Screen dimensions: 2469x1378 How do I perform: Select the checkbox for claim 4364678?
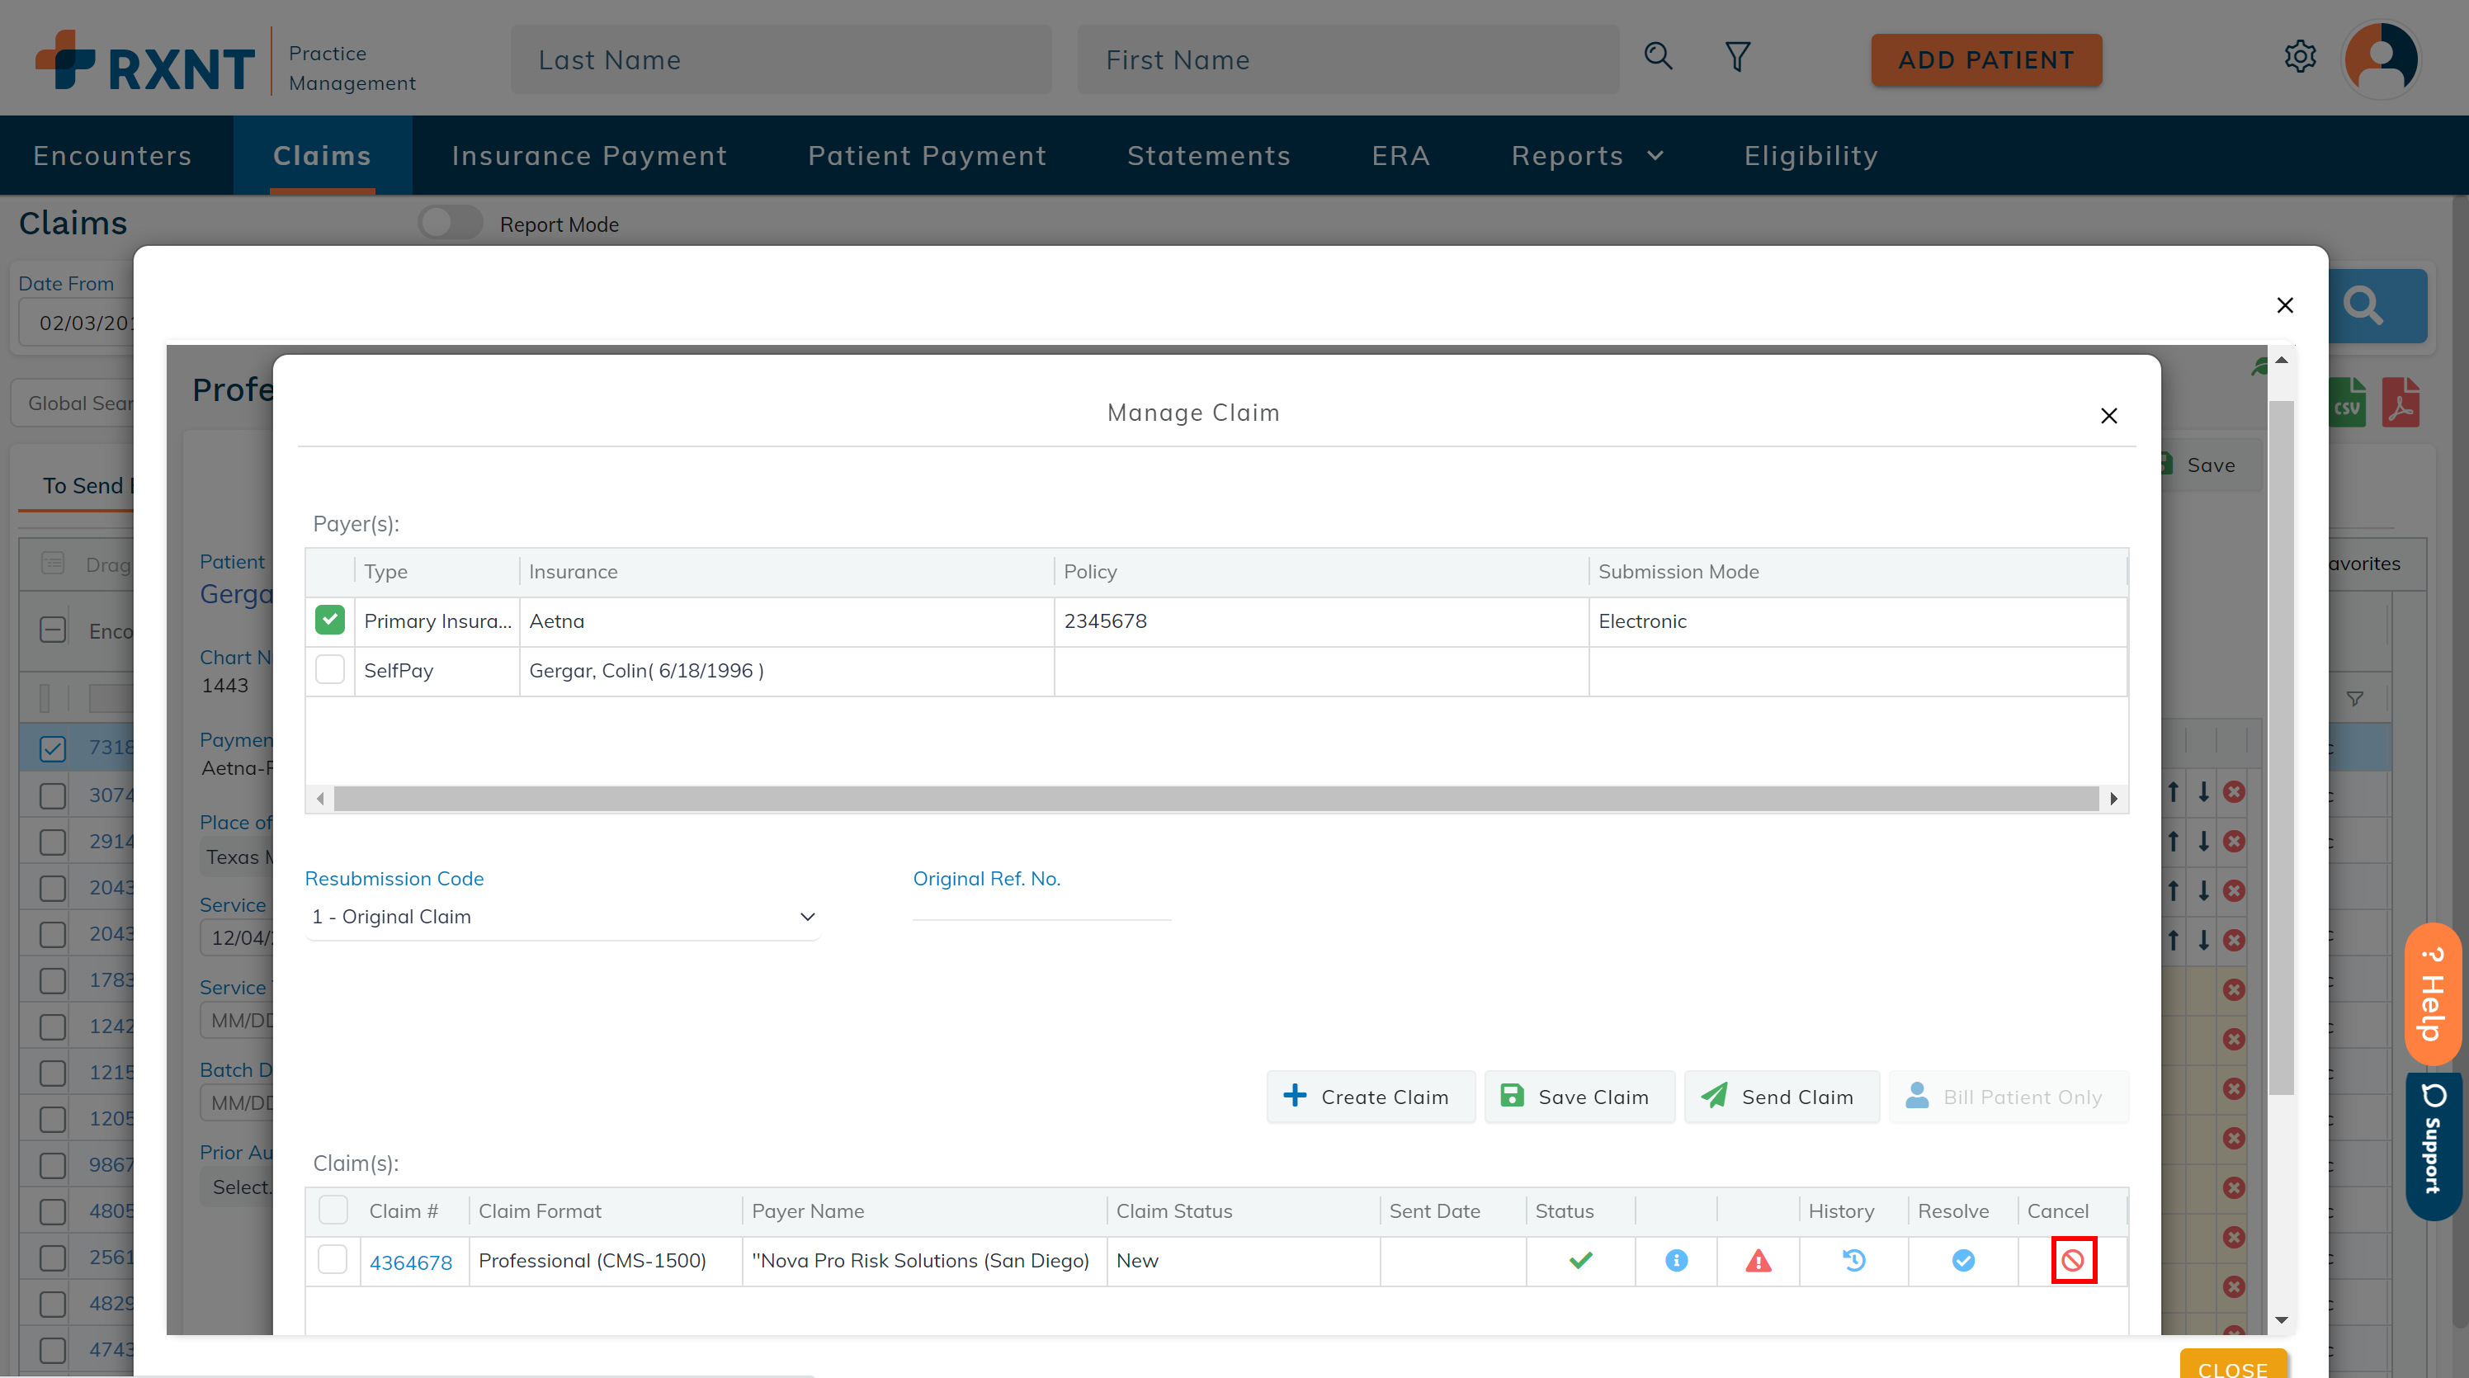tap(333, 1260)
